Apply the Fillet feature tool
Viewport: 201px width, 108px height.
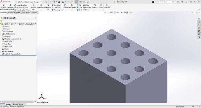65,6
